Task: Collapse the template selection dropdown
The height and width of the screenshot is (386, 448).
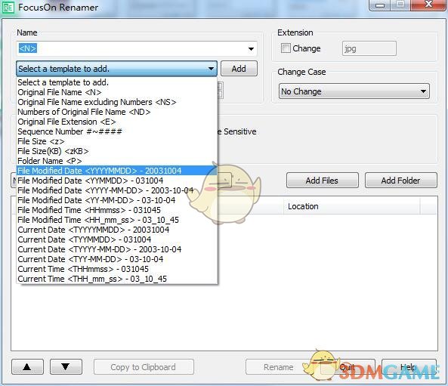Action: click(211, 69)
